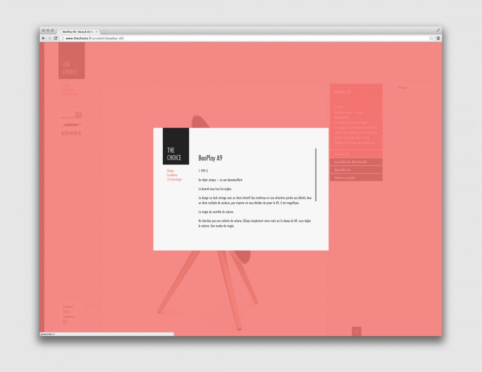Click the BeoPlay A9 heading in popup
The image size is (482, 372).
[210, 158]
